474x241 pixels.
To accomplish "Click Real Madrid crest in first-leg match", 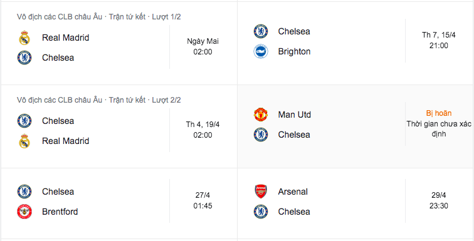I will point(24,38).
